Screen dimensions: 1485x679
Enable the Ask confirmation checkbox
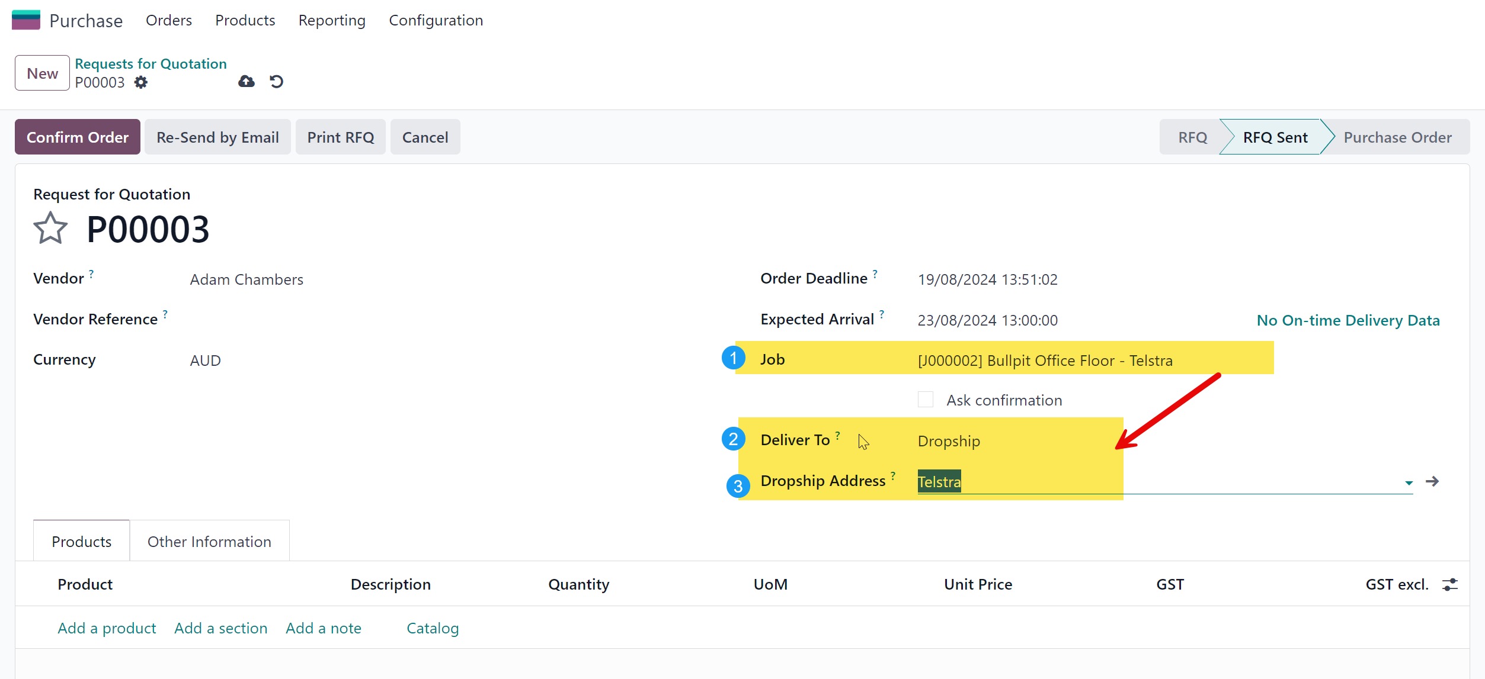[925, 400]
